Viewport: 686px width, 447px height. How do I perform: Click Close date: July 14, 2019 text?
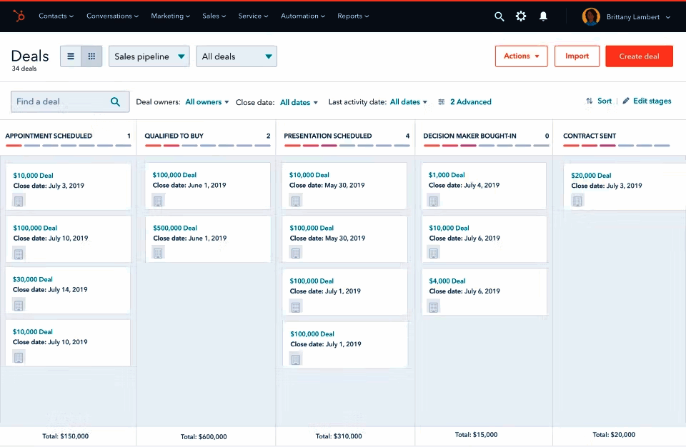point(50,289)
